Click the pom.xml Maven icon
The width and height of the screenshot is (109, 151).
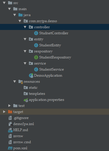pyautogui.click(x=10, y=148)
